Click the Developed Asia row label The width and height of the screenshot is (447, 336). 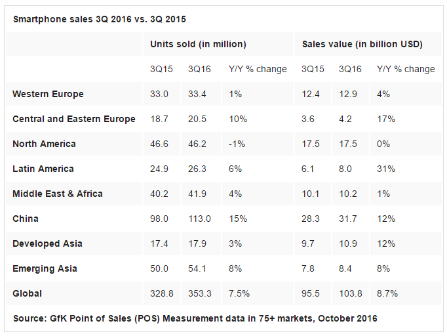[47, 243]
